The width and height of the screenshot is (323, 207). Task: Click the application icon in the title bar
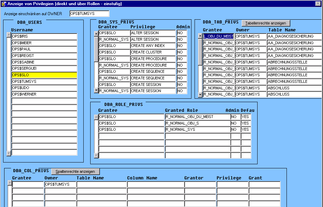point(3,3)
